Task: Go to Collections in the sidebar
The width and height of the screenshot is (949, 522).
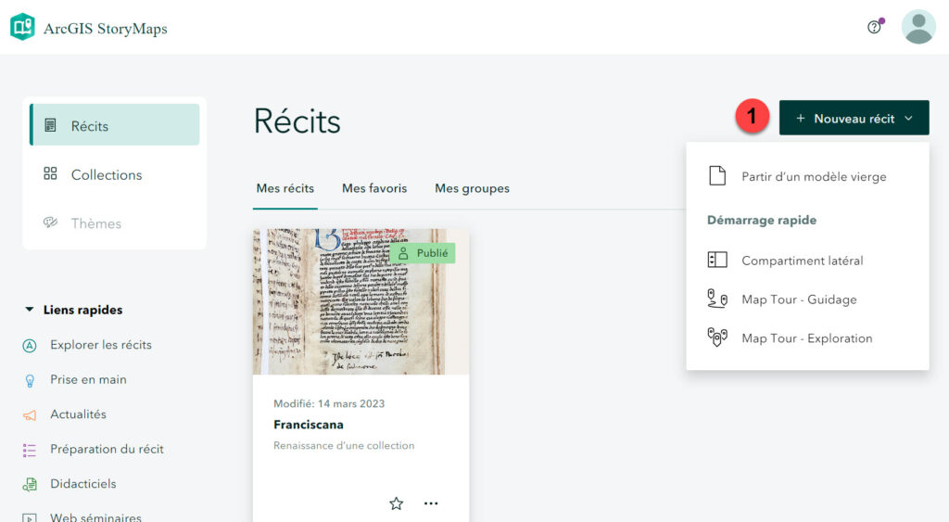Action: pyautogui.click(x=106, y=174)
